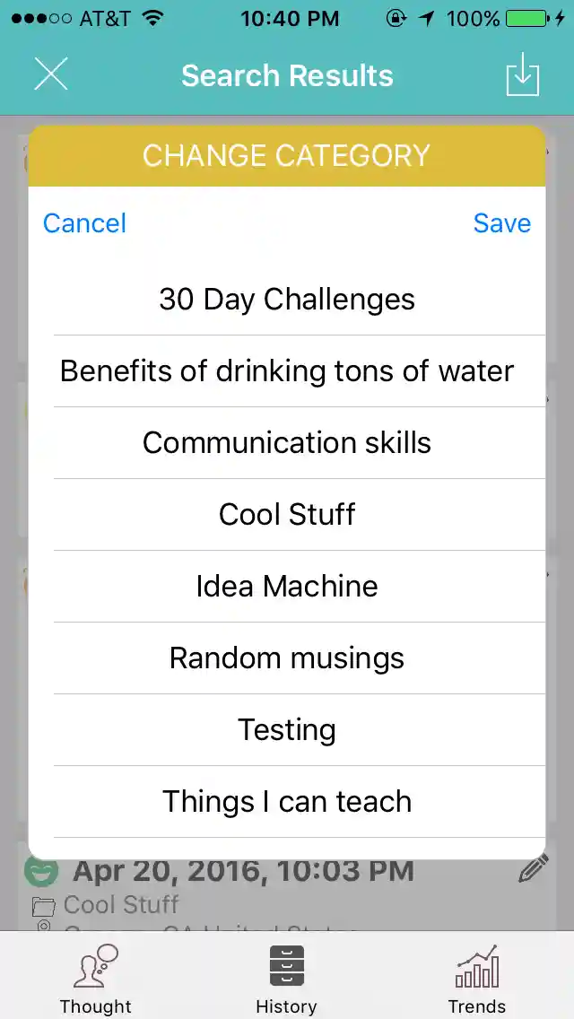
Task: Save the selected category
Action: [501, 223]
